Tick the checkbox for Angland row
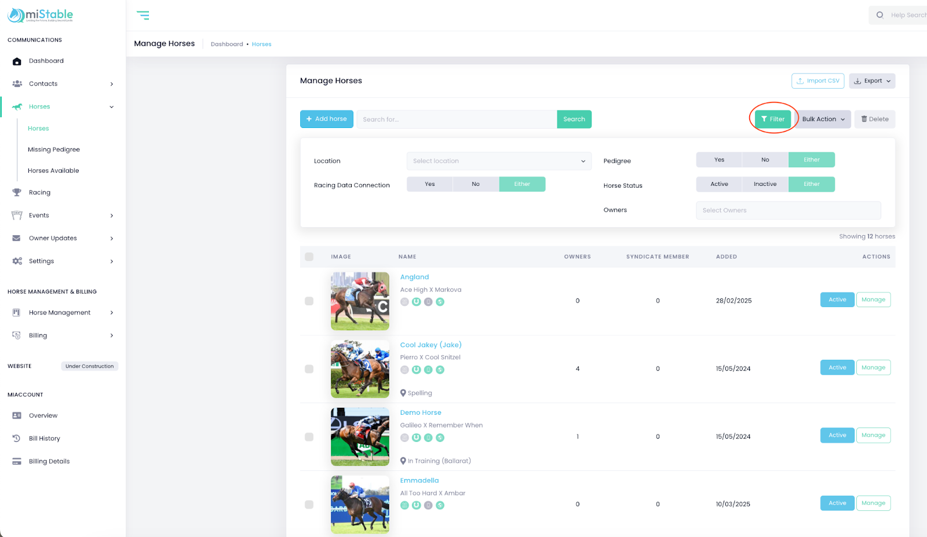927x537 pixels. [x=309, y=301]
